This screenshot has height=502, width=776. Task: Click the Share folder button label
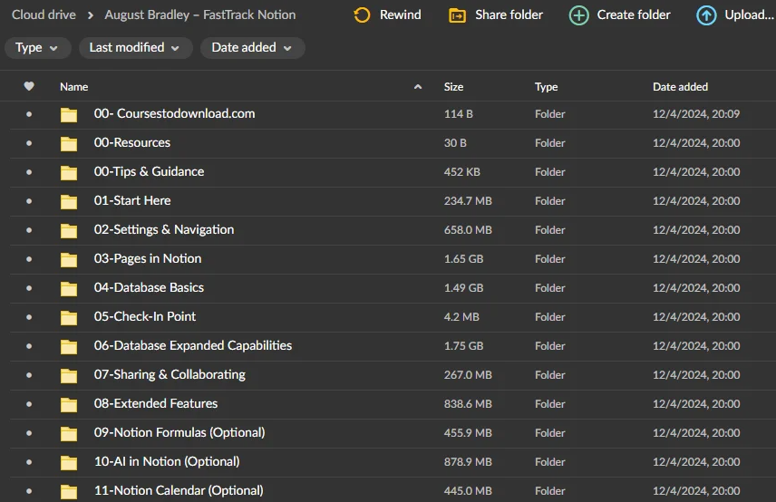[x=509, y=14]
